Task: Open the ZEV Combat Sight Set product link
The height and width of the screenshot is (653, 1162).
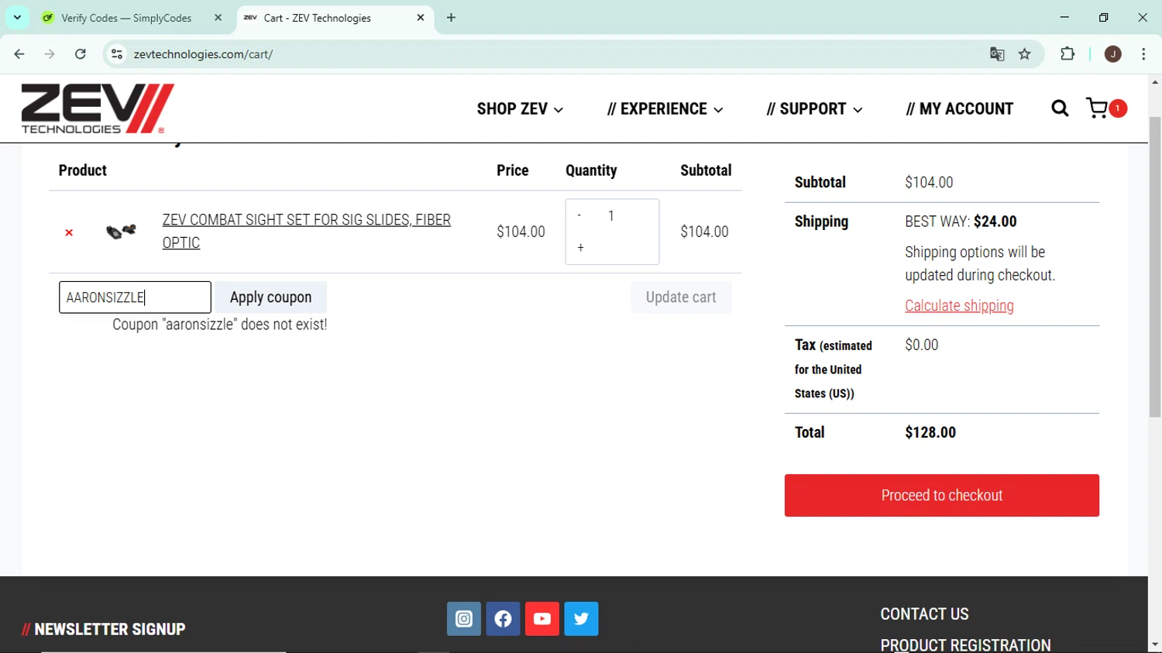Action: [x=306, y=231]
